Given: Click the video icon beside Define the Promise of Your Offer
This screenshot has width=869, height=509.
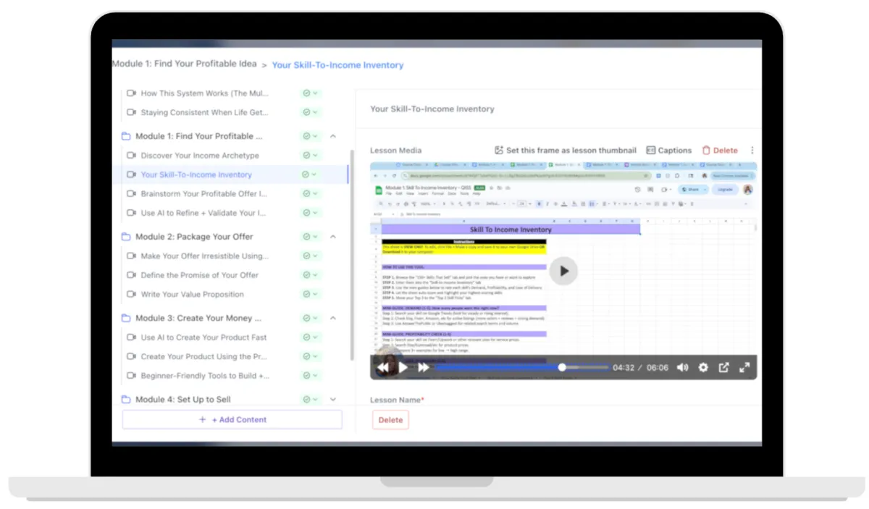Looking at the screenshot, I should point(131,275).
